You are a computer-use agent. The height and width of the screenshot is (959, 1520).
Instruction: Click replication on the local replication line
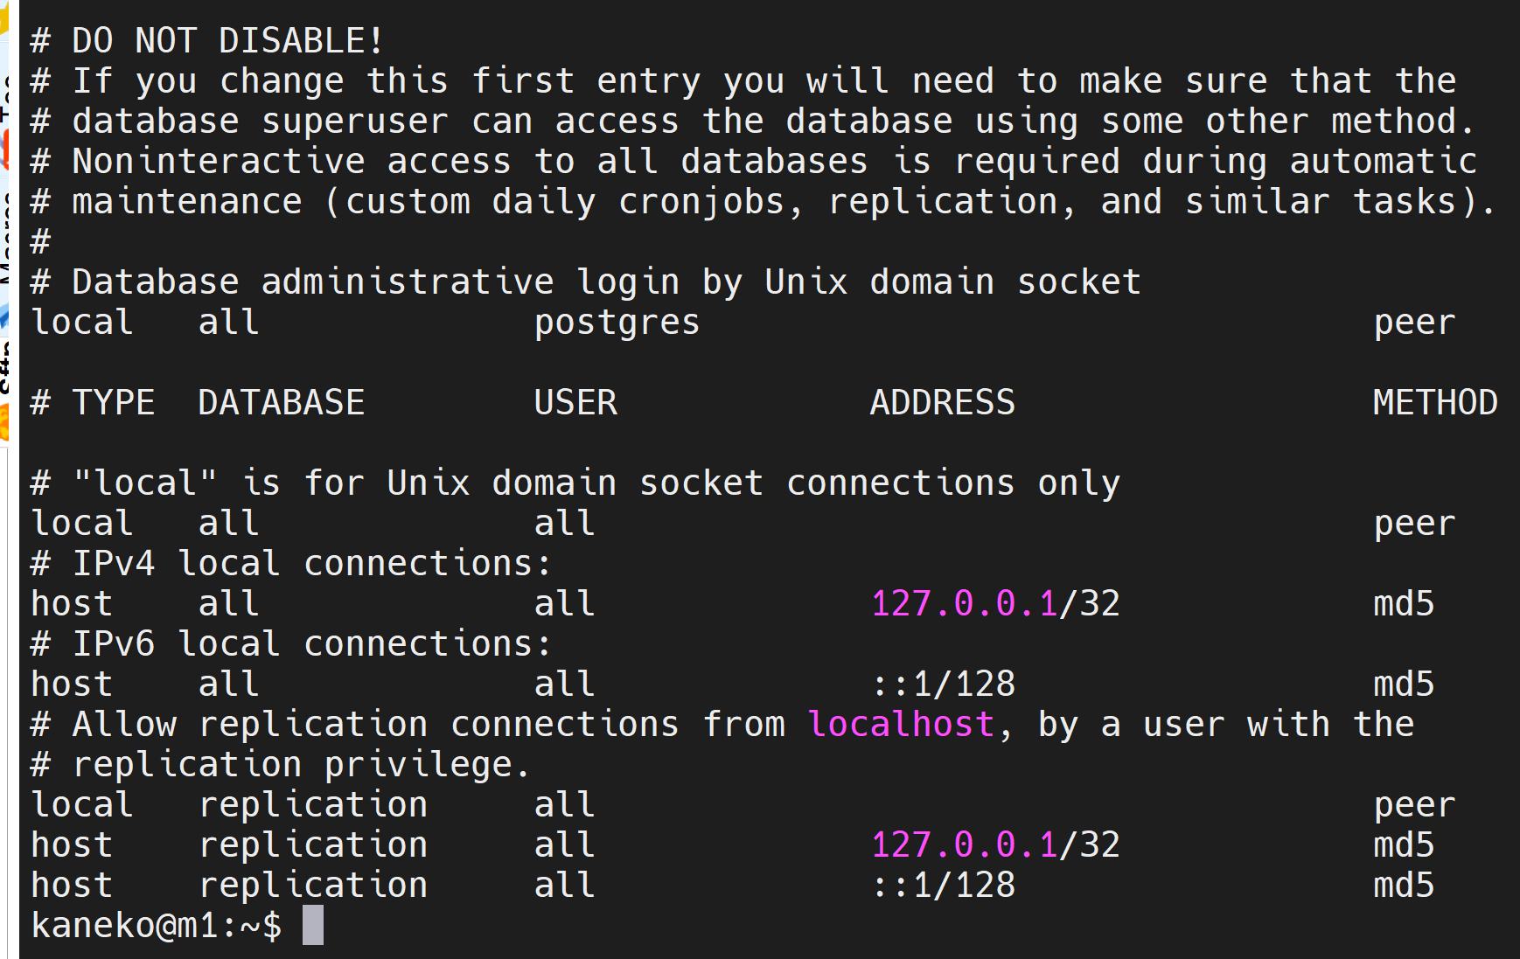tap(313, 804)
